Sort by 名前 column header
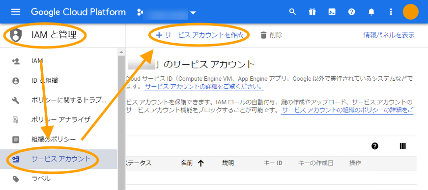This screenshot has height=190, width=428. click(x=187, y=163)
